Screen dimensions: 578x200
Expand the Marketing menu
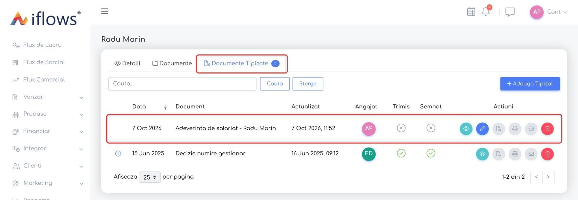click(x=48, y=183)
